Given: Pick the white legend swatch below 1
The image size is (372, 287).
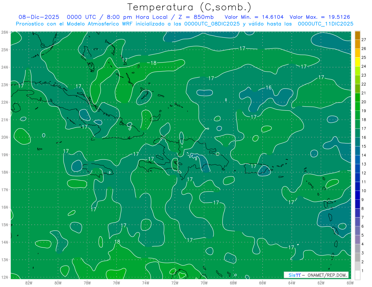Looking at the screenshot, I should (x=357, y=275).
